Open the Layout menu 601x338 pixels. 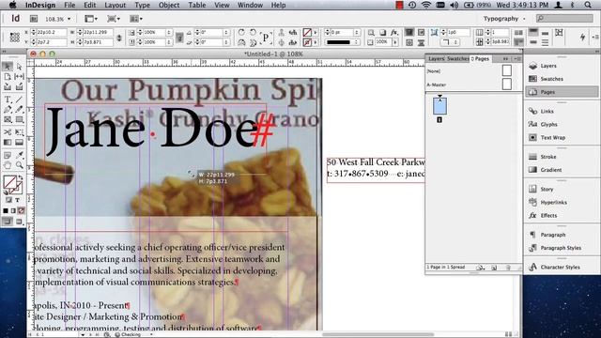tap(115, 5)
